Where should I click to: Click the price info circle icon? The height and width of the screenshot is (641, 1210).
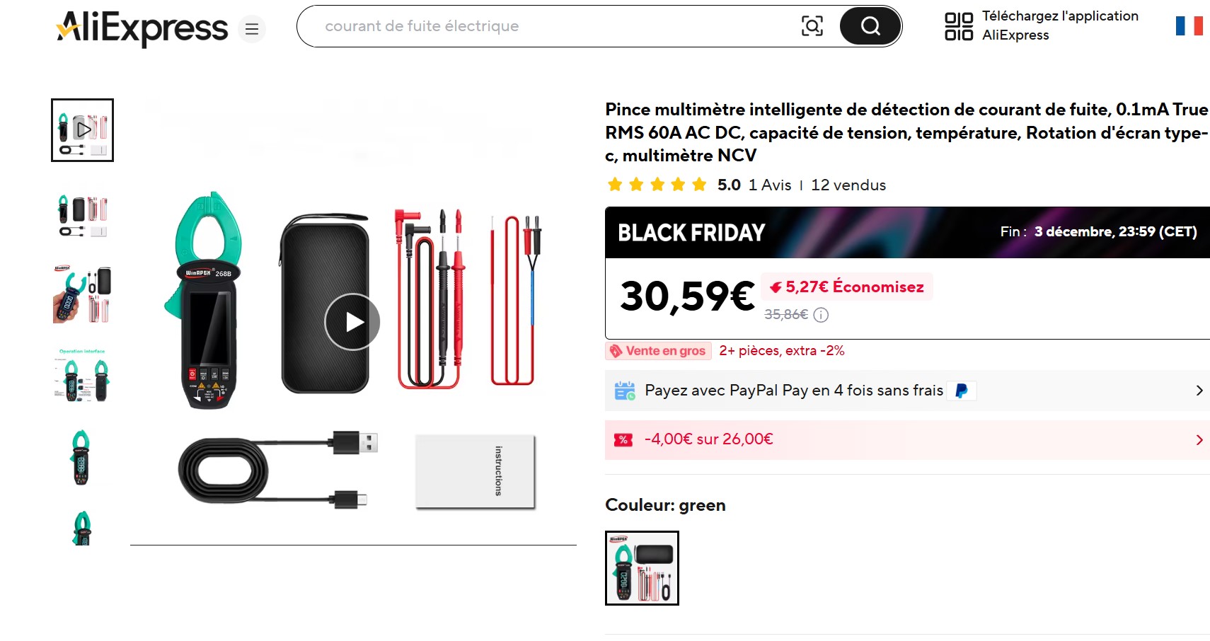pyautogui.click(x=821, y=315)
